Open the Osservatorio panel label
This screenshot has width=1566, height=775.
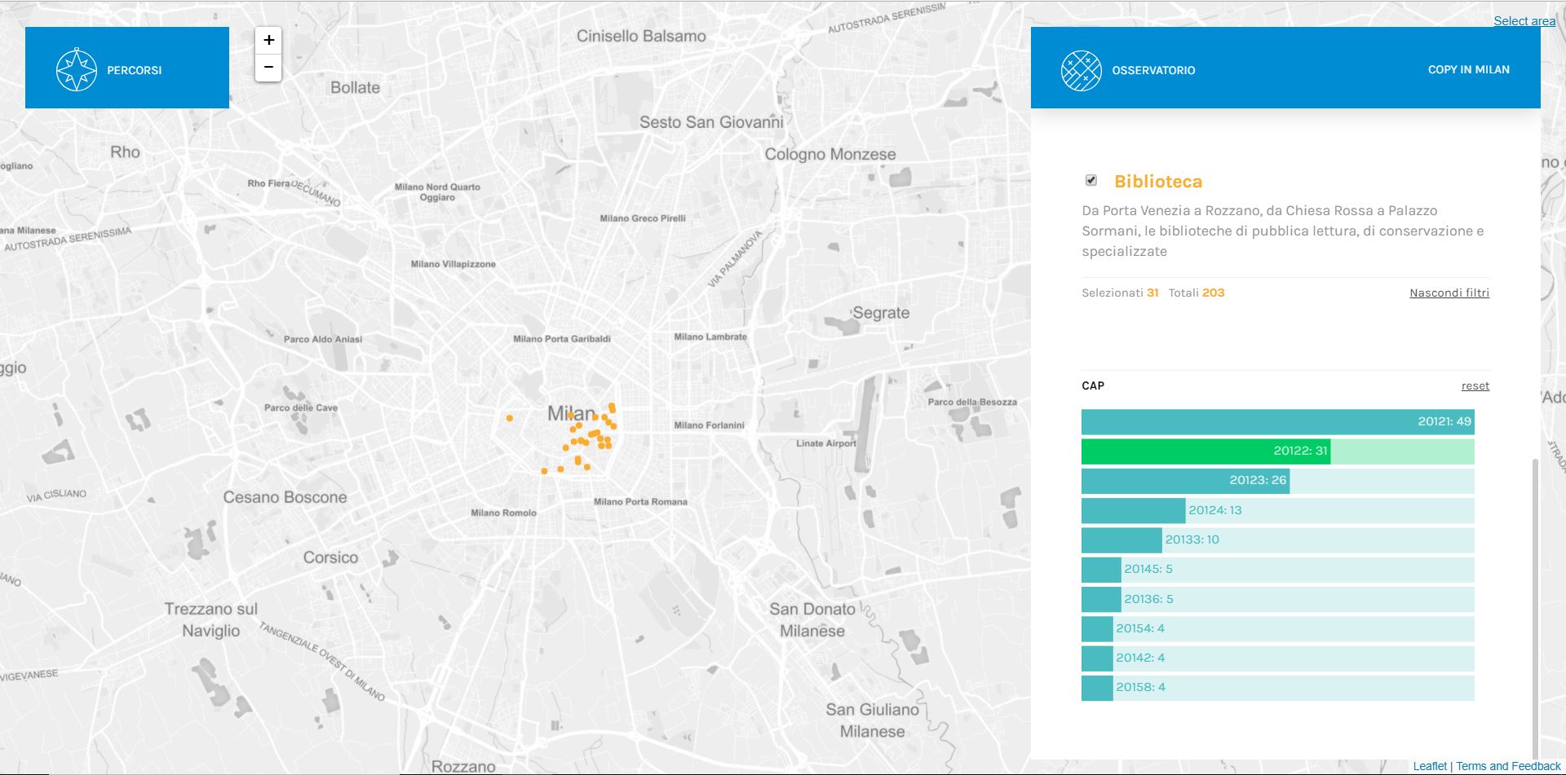[1153, 70]
